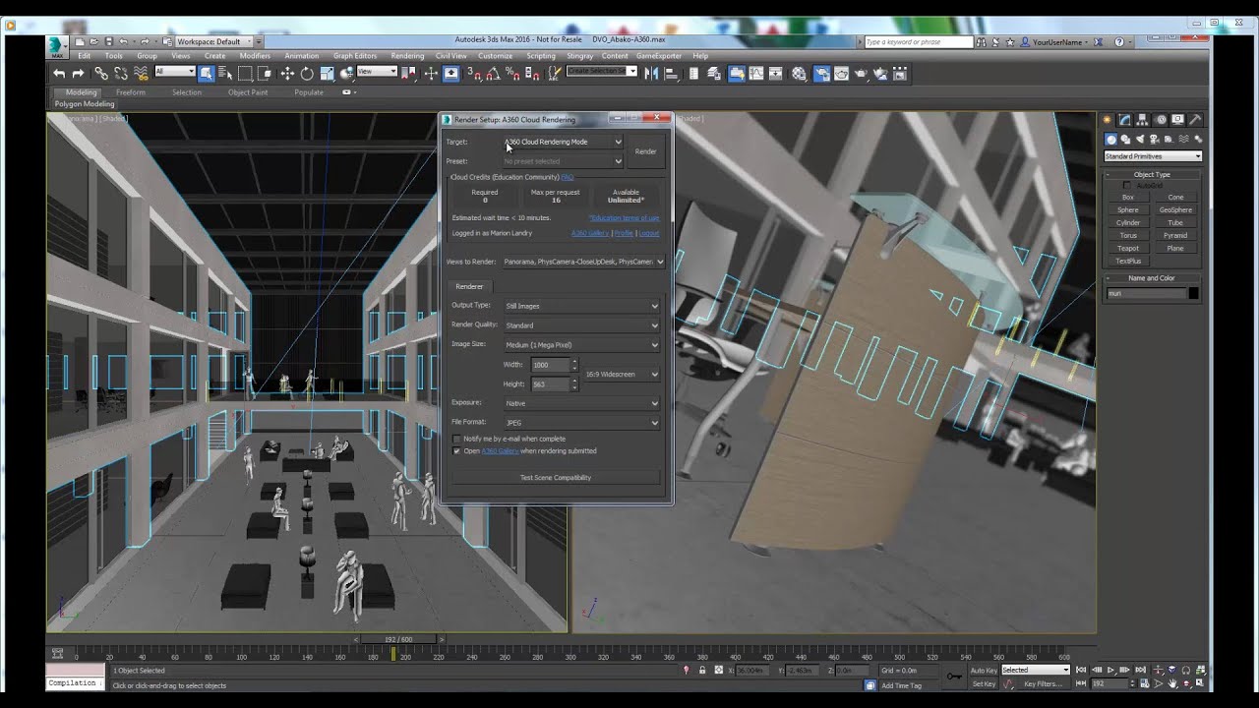Open the Display panel tab icon

tap(1177, 120)
